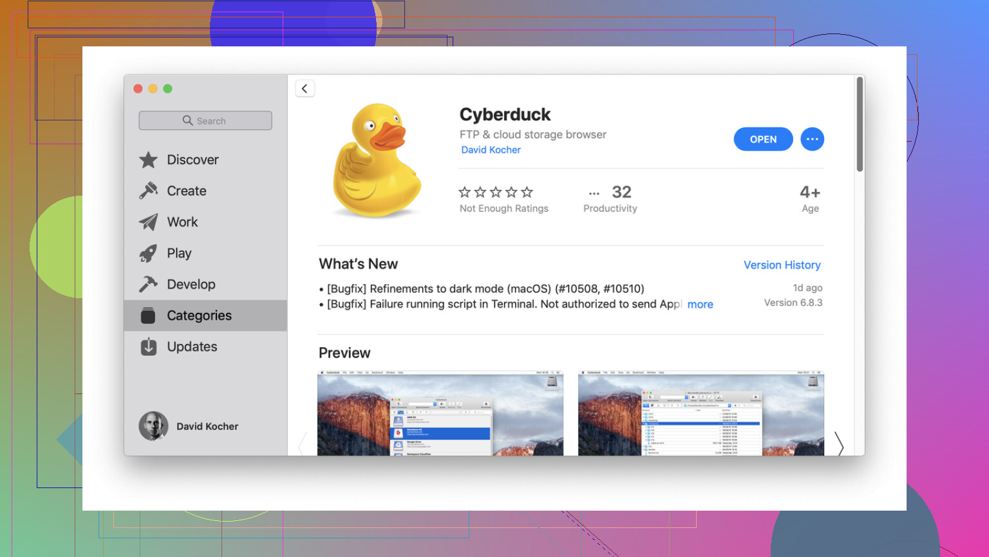The image size is (989, 557).
Task: Open the second preview screenshot thumbnail
Action: pos(701,413)
